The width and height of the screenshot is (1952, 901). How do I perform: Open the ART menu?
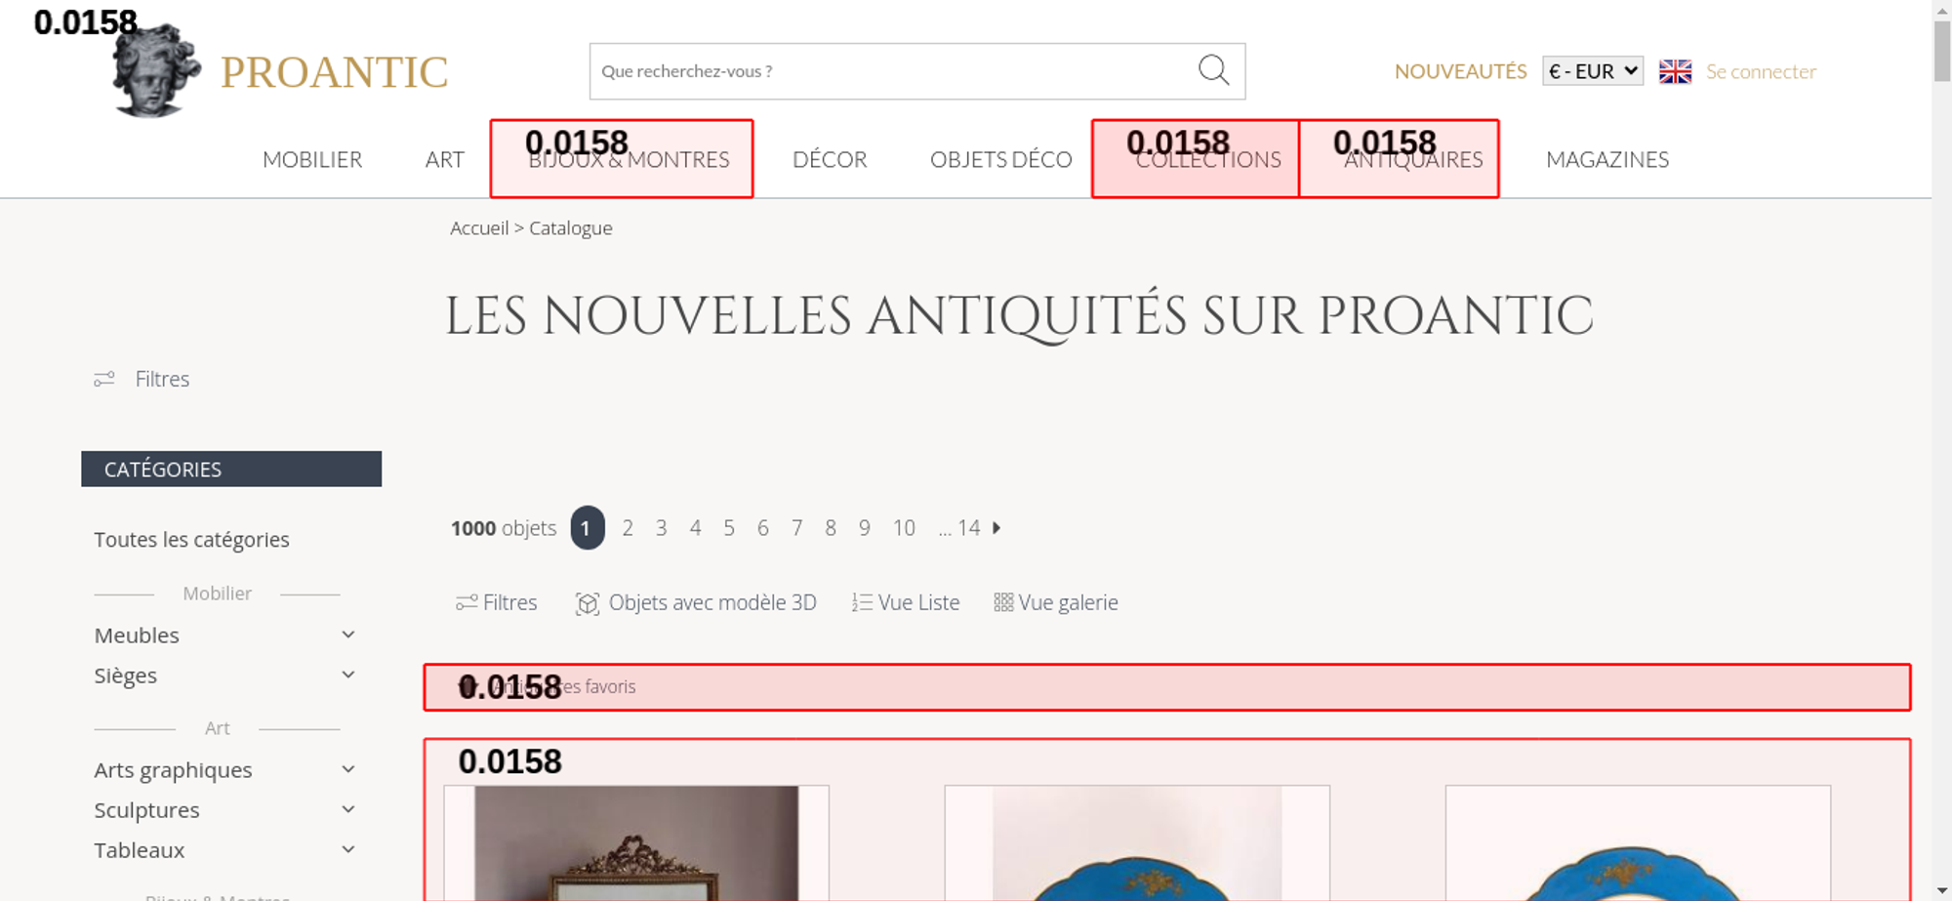click(445, 159)
